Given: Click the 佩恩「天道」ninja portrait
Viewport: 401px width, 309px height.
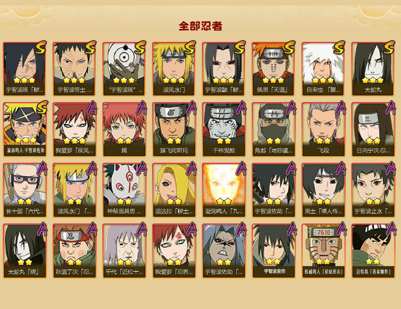Looking at the screenshot, I should [x=274, y=69].
